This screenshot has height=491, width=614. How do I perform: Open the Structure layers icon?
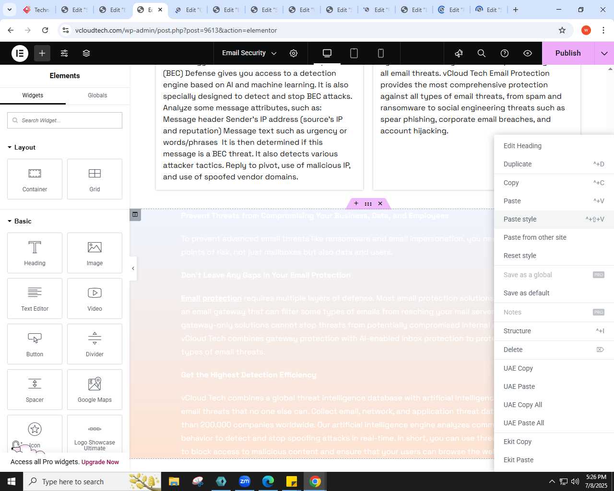click(x=86, y=53)
